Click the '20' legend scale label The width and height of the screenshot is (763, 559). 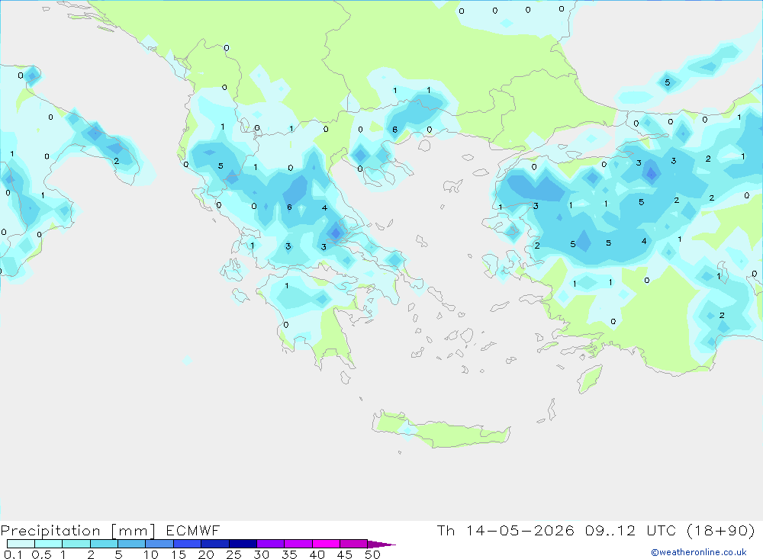206,554
